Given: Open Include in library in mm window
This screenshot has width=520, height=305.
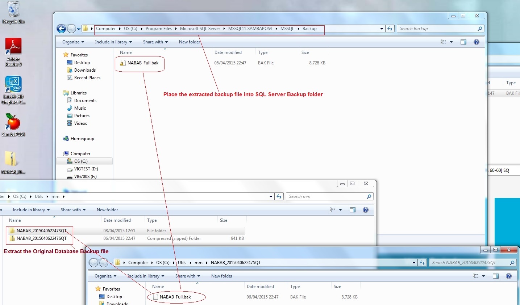Looking at the screenshot, I should (31, 210).
